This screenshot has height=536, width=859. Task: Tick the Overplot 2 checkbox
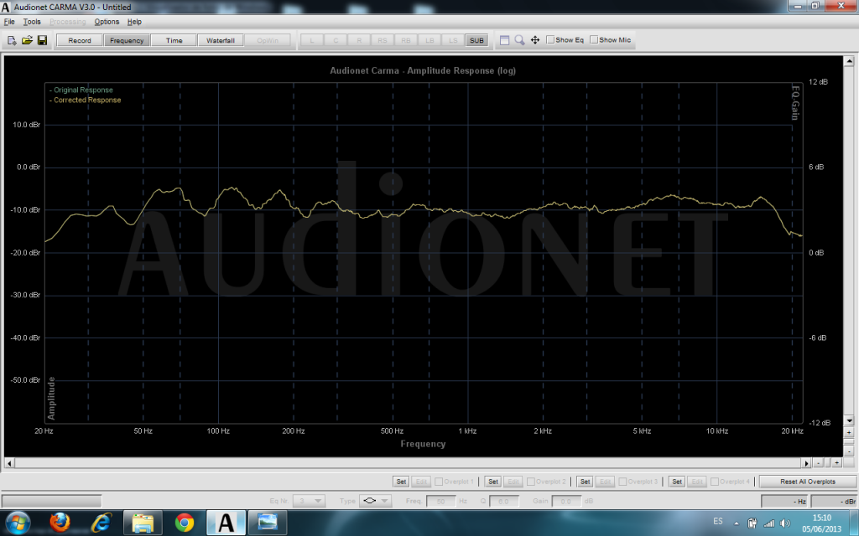point(530,482)
